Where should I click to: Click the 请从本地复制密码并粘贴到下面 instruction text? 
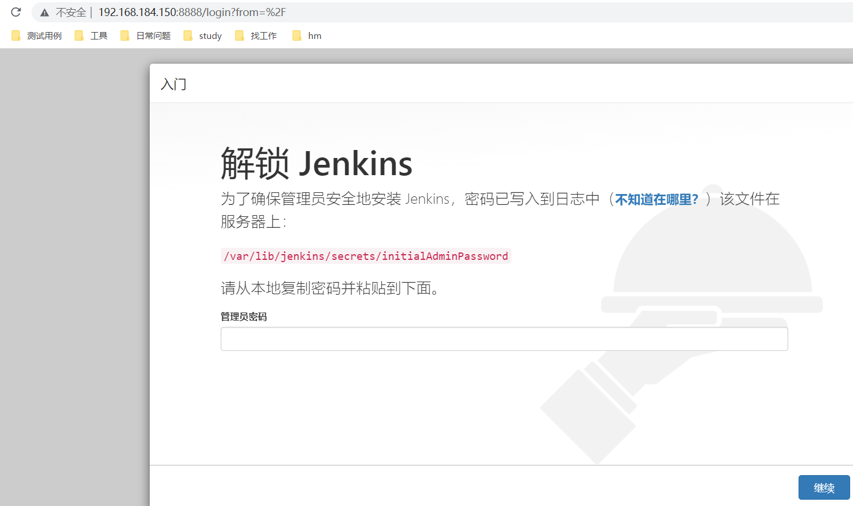pyautogui.click(x=330, y=288)
